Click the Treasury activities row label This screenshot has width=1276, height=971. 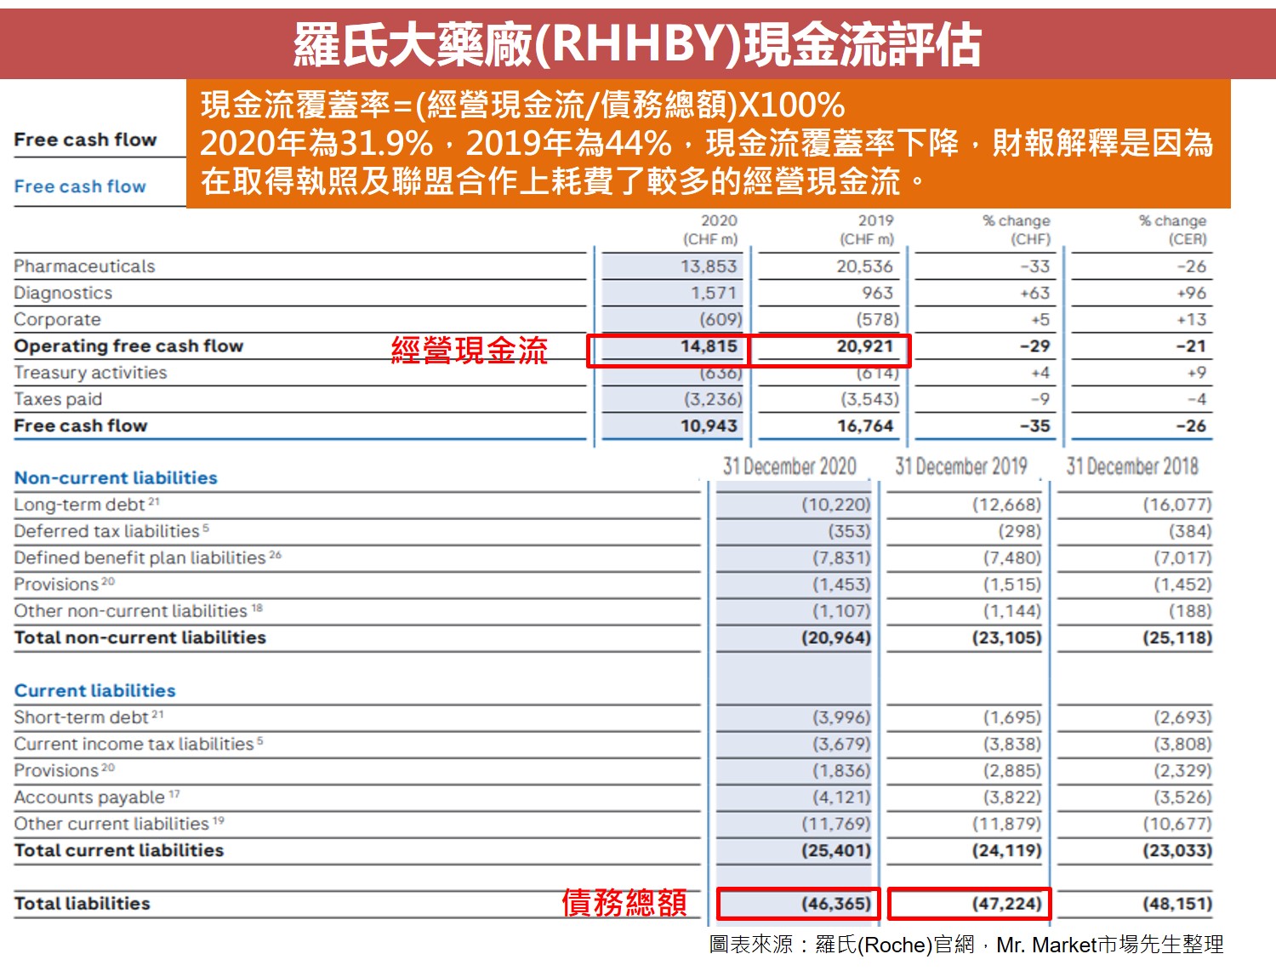(90, 373)
